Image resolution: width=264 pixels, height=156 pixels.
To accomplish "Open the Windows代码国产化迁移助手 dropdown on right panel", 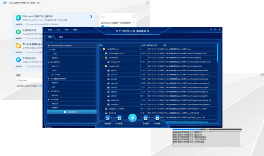I will 134,23.
